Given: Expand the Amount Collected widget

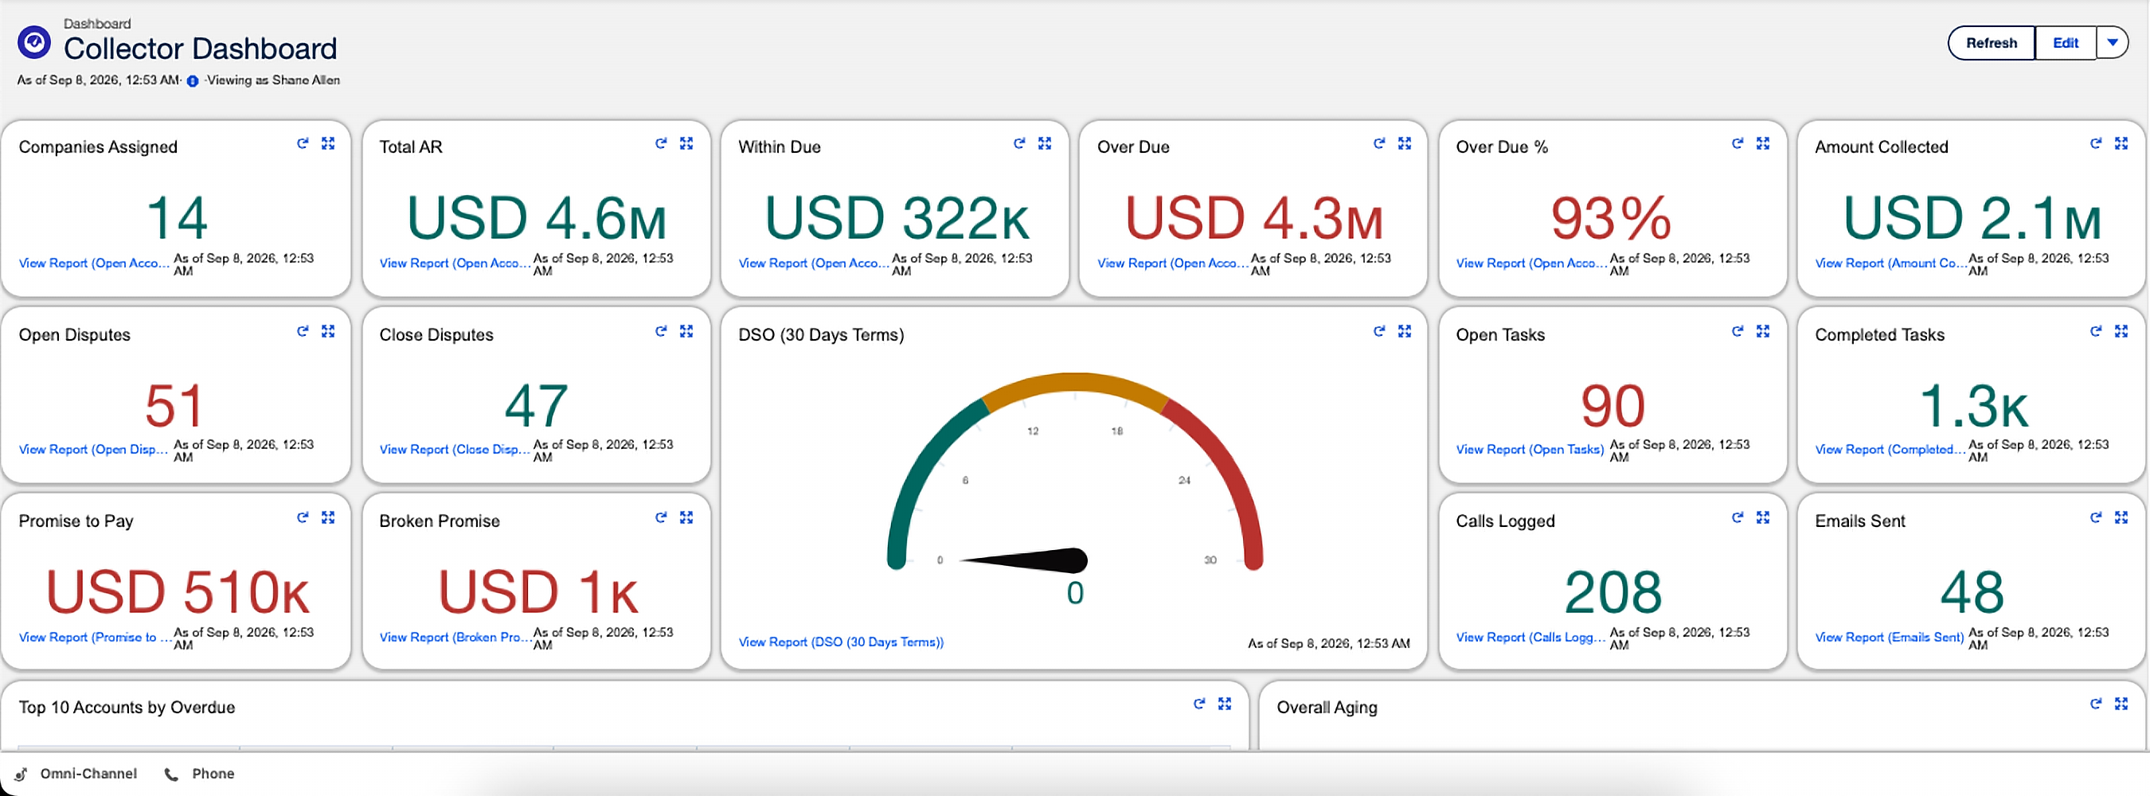Looking at the screenshot, I should 2121,143.
